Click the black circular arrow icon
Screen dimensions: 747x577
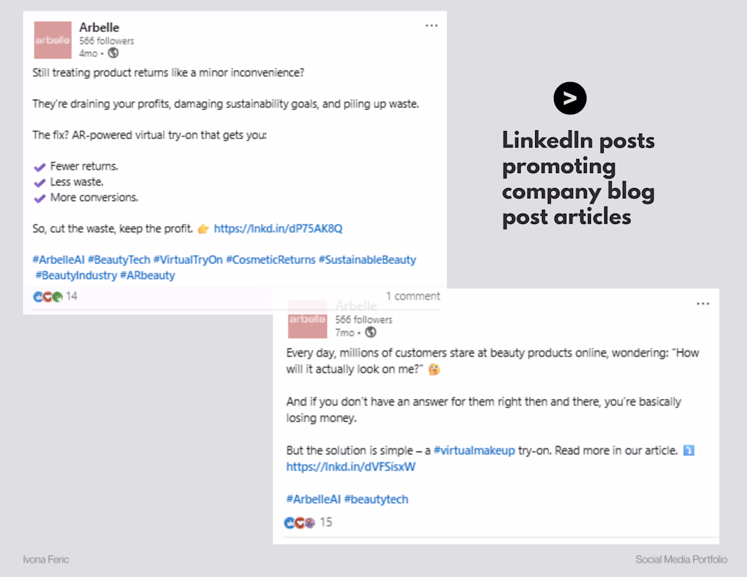(570, 98)
